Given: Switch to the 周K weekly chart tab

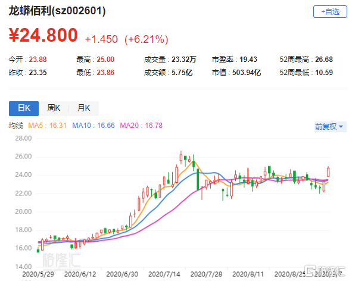Looking at the screenshot, I should coord(54,108).
